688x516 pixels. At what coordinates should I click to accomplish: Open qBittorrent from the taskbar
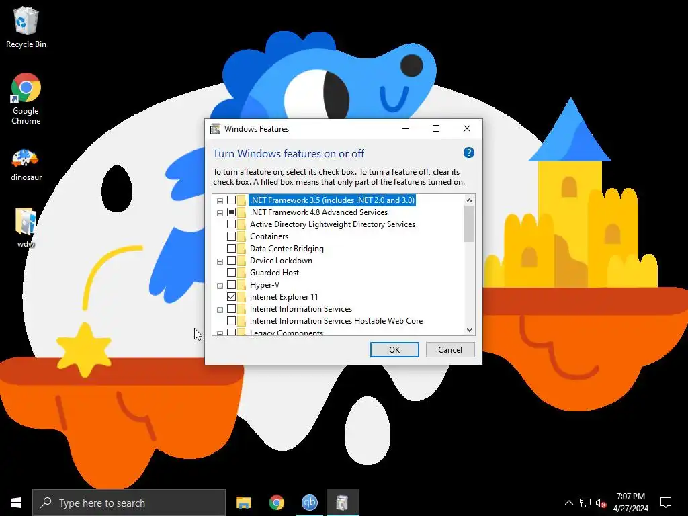309,503
